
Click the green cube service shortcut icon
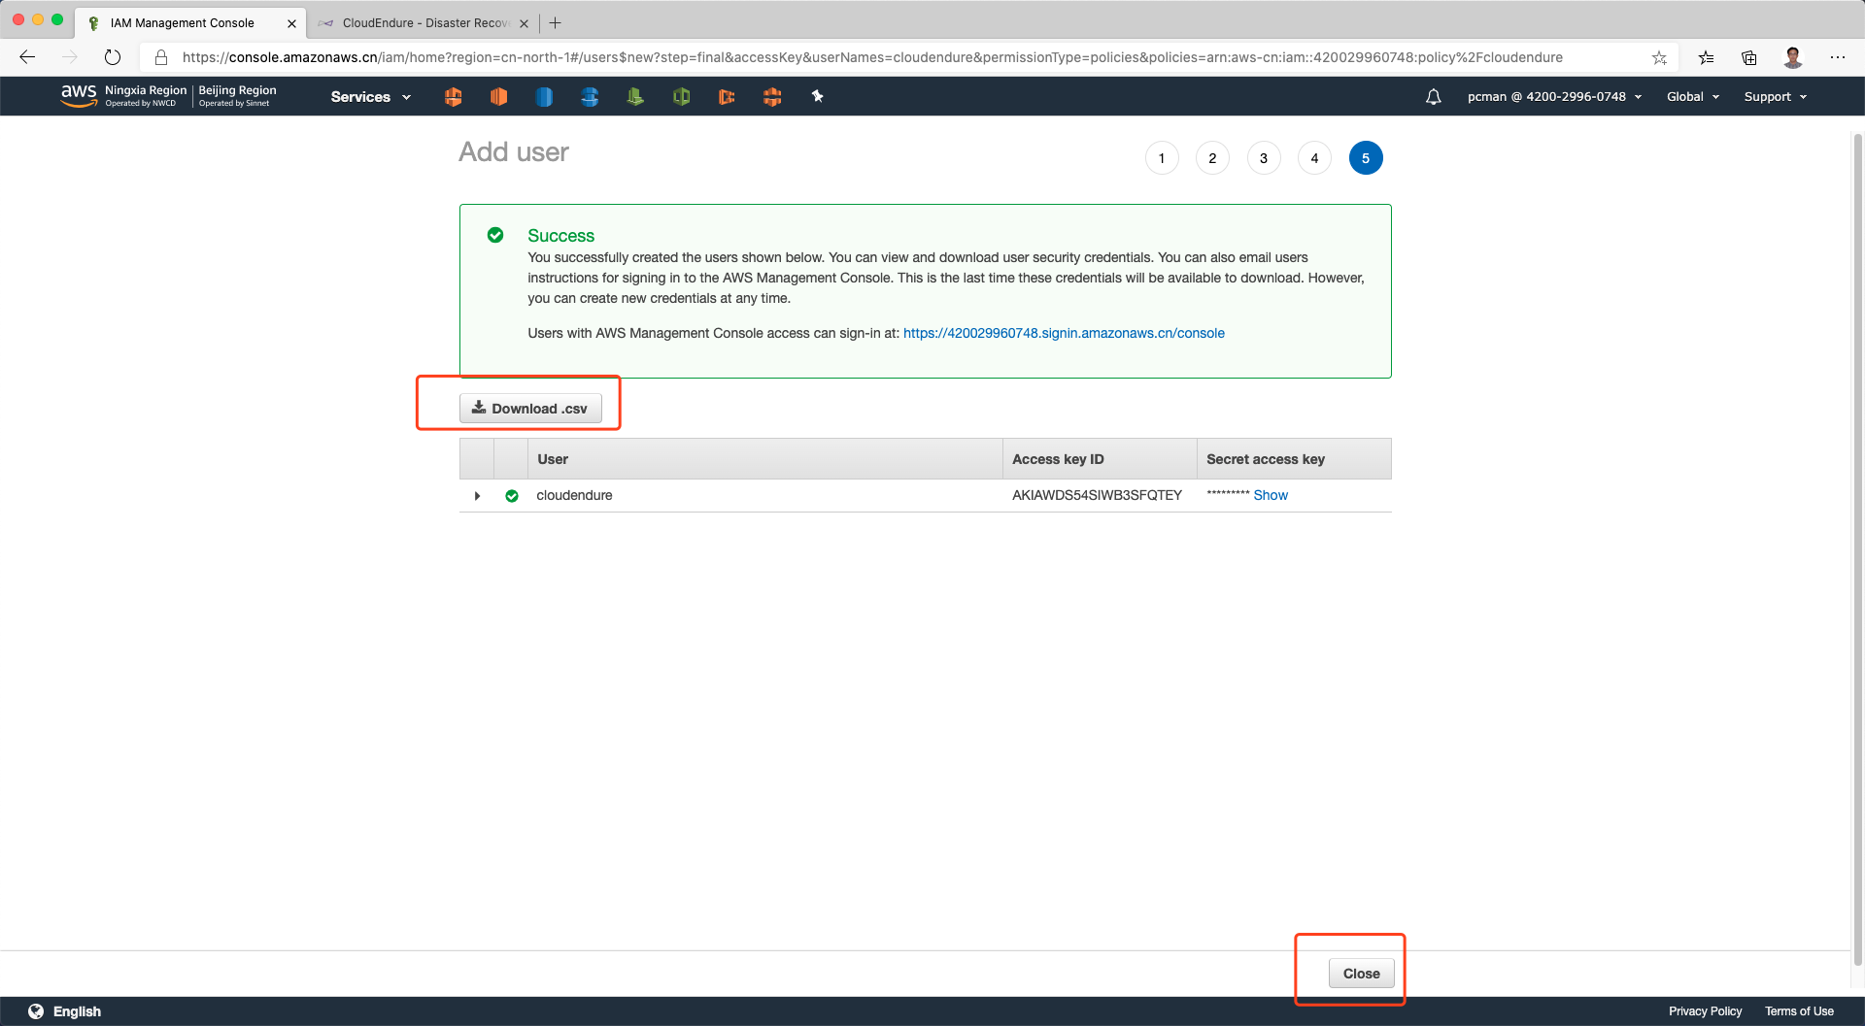click(x=681, y=97)
